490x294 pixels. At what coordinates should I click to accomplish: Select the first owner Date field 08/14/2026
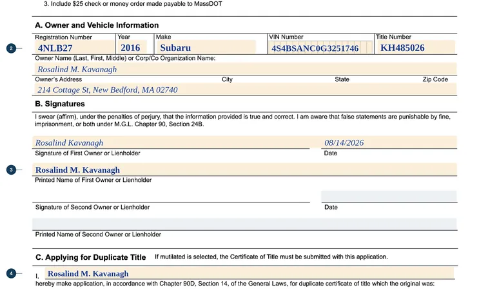point(389,142)
